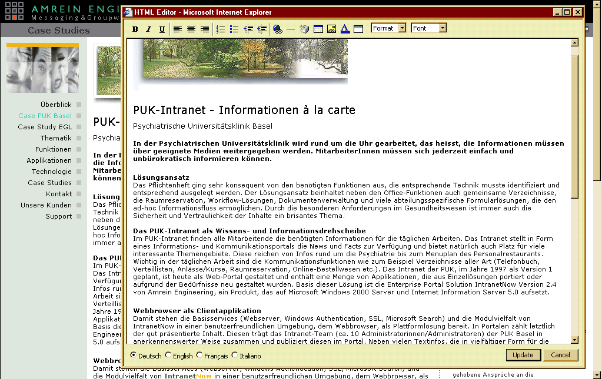Click the browser page scrollbar down arrow

[597, 375]
